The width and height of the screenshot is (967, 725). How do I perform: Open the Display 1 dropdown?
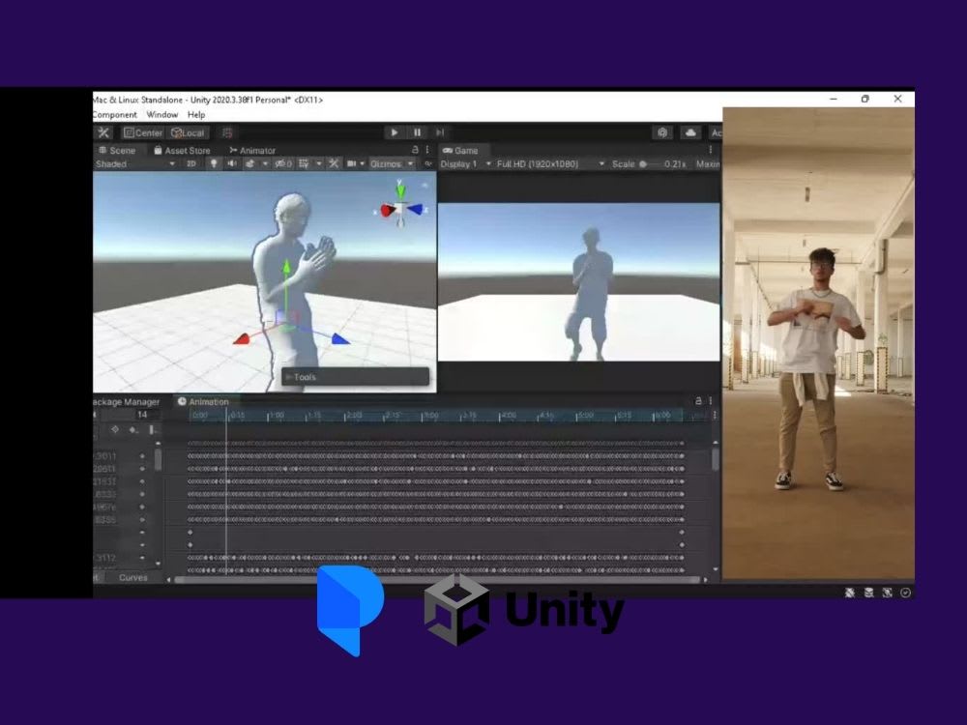[x=466, y=164]
